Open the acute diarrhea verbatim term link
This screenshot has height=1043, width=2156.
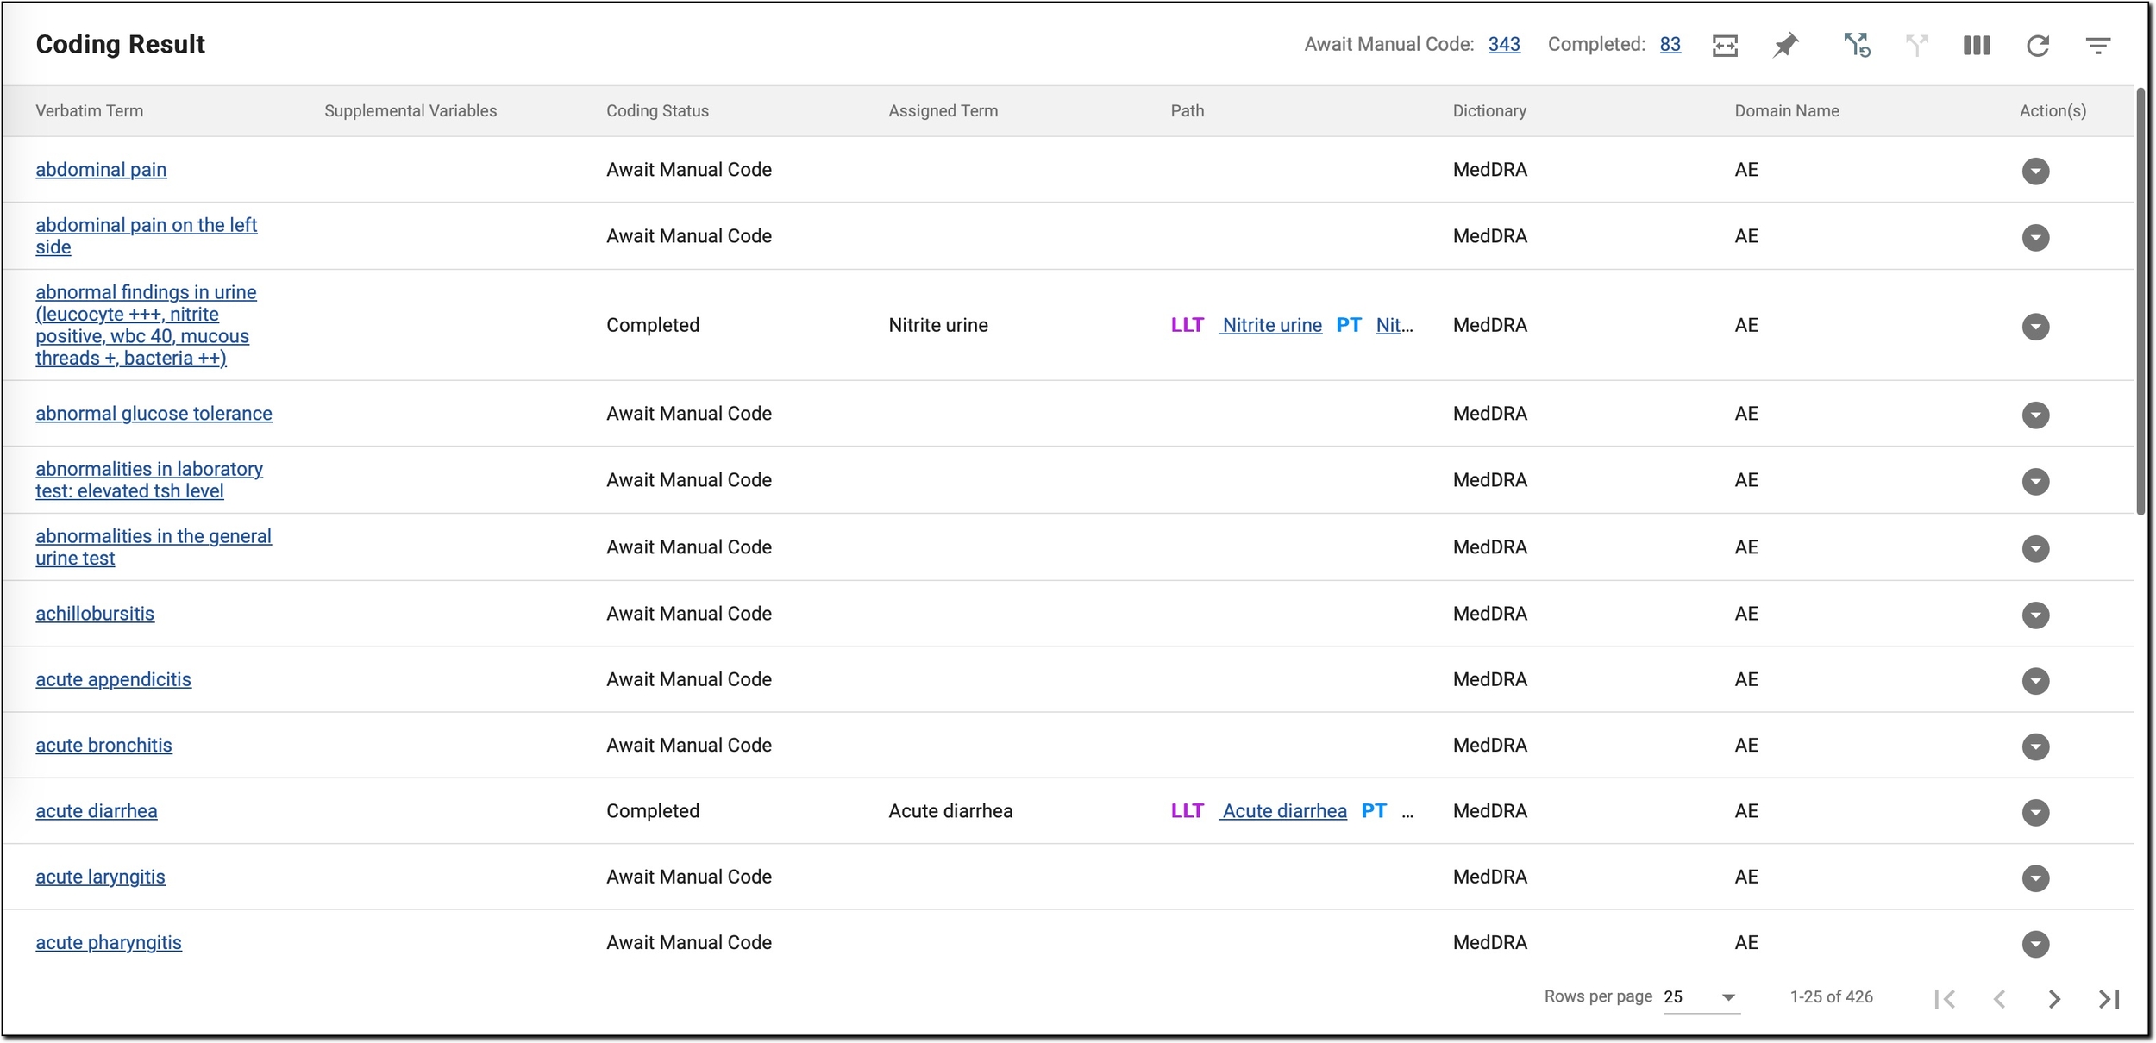point(97,811)
